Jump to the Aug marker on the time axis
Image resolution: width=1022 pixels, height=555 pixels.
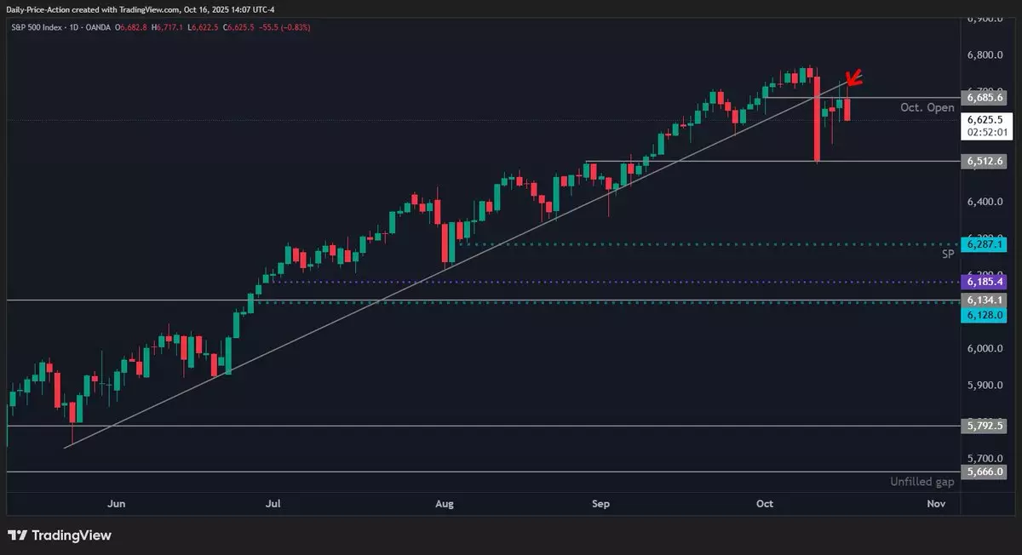click(444, 504)
